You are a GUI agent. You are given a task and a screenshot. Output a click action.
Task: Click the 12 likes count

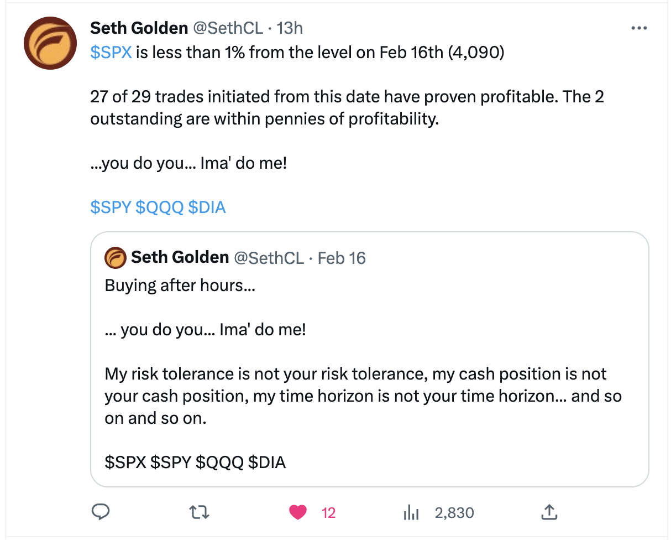(x=328, y=513)
